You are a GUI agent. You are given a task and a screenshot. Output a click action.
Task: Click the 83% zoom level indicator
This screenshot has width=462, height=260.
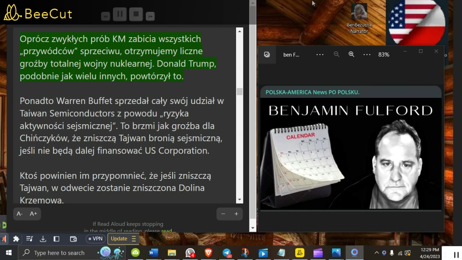384,55
